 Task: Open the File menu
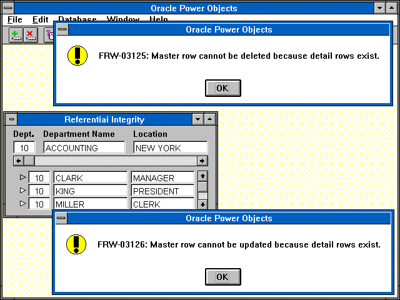(x=15, y=19)
